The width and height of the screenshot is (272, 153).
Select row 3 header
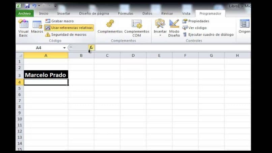pyautogui.click(x=20, y=75)
